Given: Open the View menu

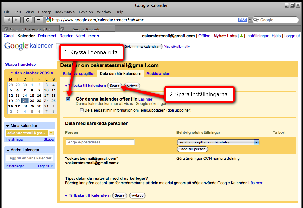Looking at the screenshot, I should [x=29, y=12].
